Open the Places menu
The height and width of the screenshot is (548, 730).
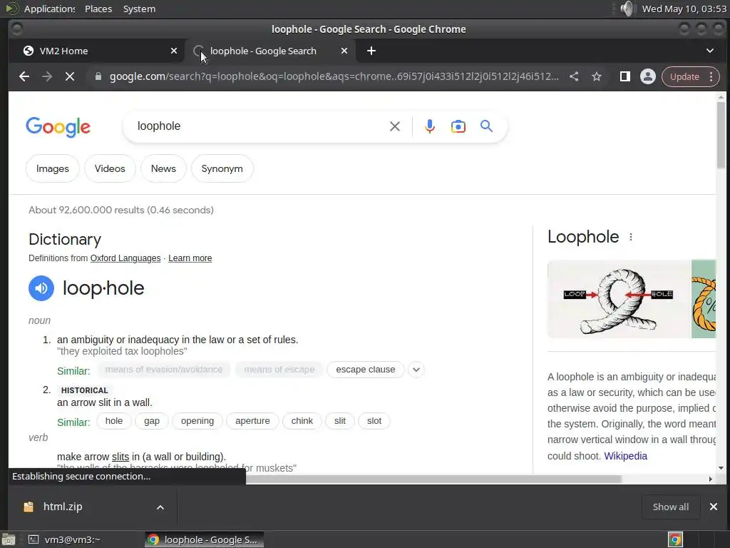click(x=98, y=9)
